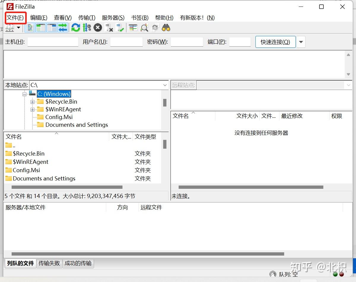
Task: Refresh the file and folder listings
Action: pos(76,28)
